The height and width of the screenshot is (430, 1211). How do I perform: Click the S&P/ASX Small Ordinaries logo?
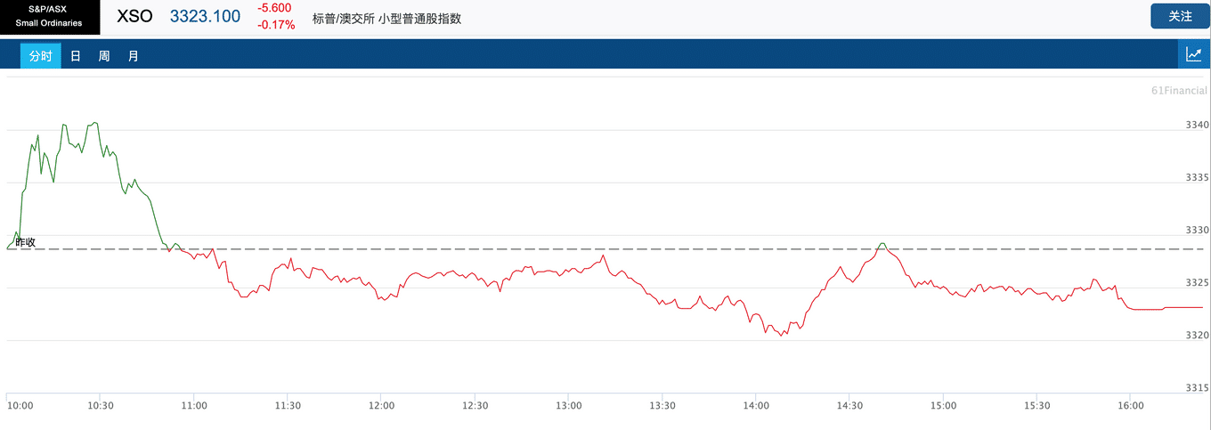(50, 17)
